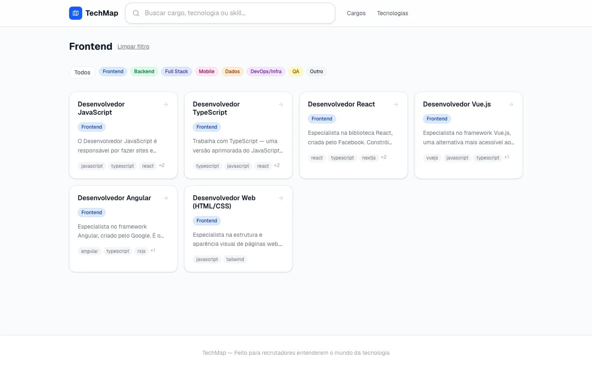Open Desenvolvedor React card arrow
The height and width of the screenshot is (370, 592).
(x=396, y=104)
